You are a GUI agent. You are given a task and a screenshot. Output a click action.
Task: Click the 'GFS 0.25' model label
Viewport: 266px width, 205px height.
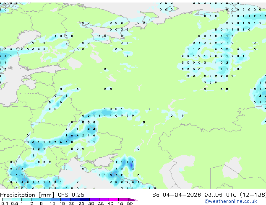tap(71, 195)
